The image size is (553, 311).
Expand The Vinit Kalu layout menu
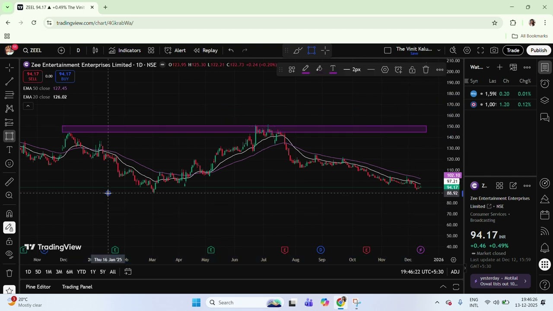click(439, 51)
